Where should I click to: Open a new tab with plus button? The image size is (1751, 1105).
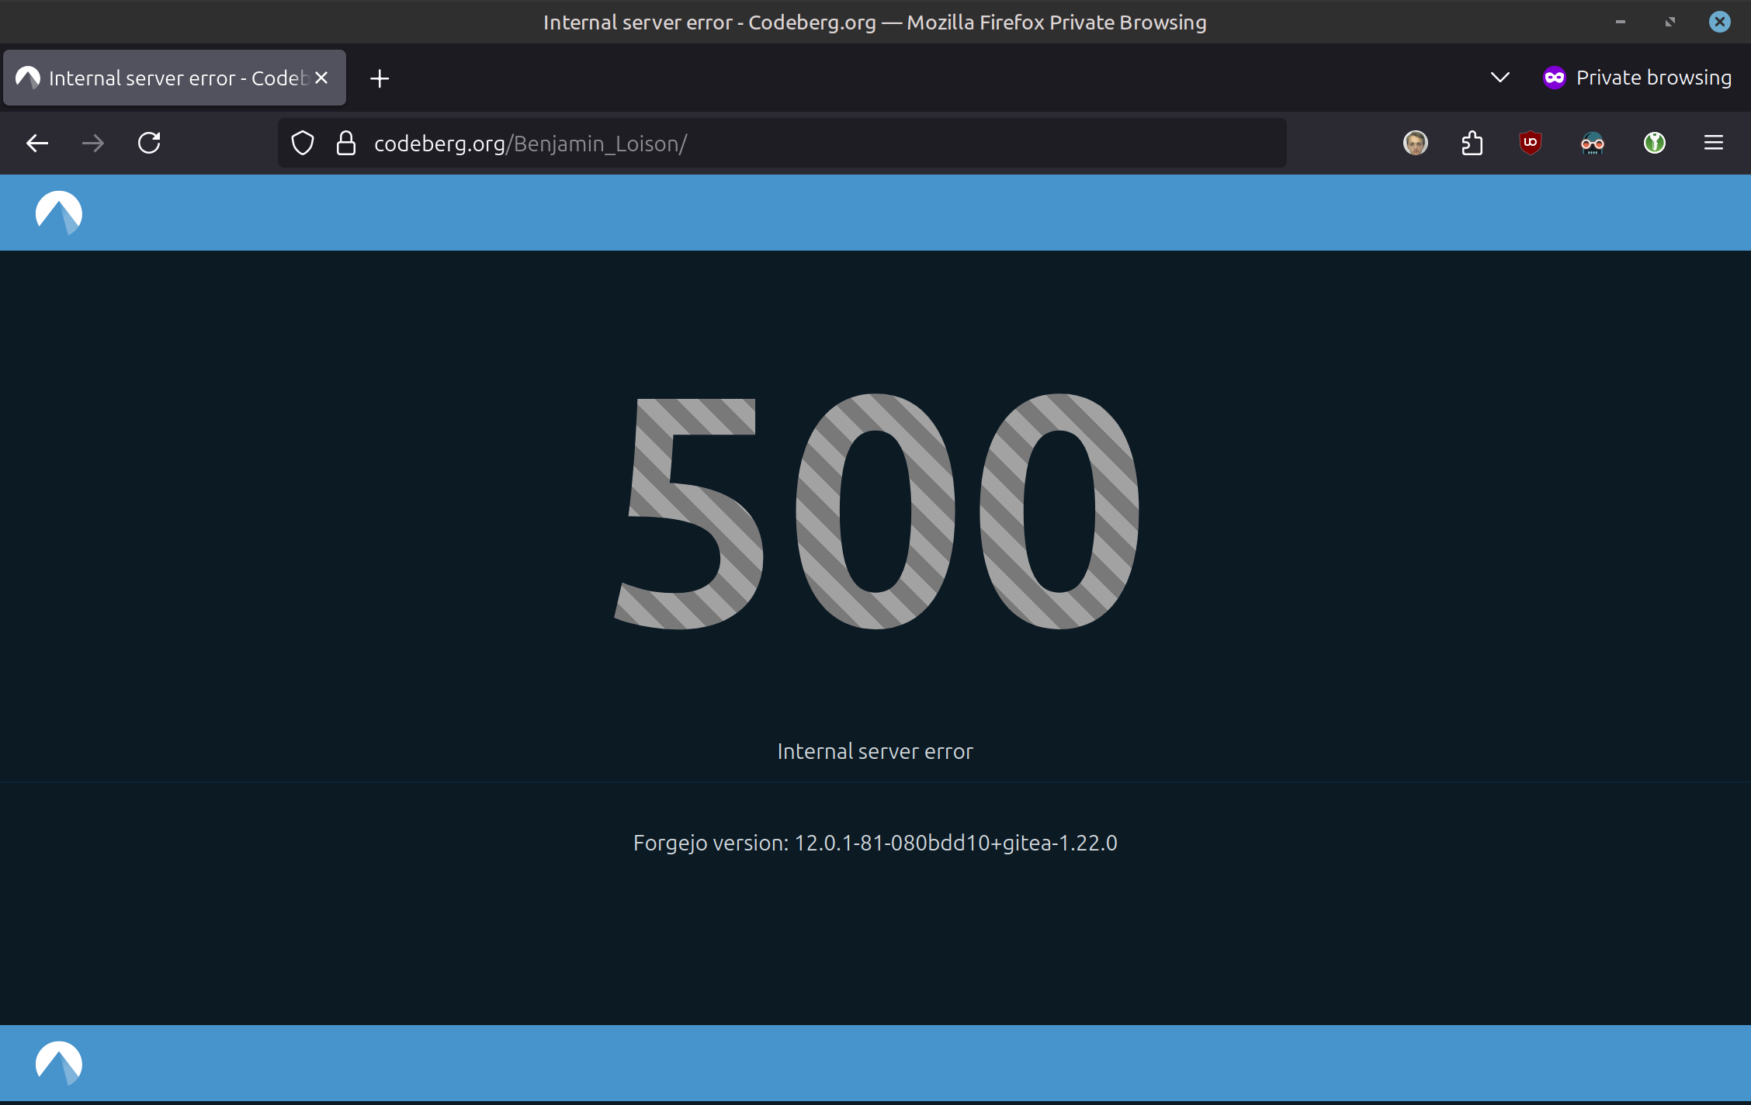click(380, 78)
